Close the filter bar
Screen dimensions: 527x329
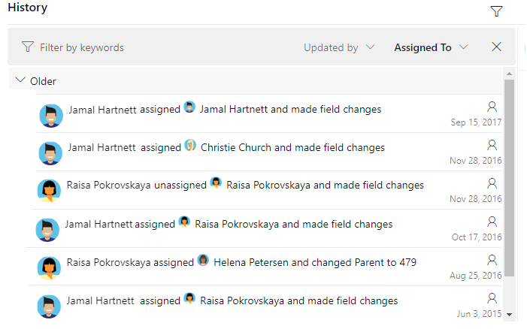pos(496,47)
